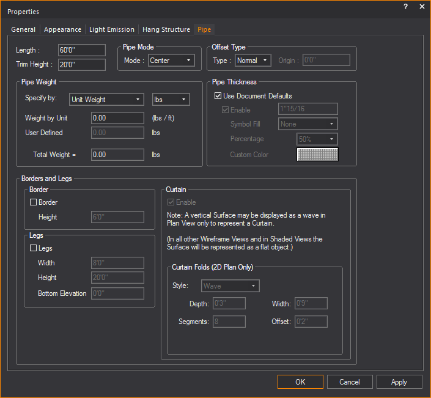Open the lbs weight unit dropdown
The height and width of the screenshot is (398, 431).
171,100
